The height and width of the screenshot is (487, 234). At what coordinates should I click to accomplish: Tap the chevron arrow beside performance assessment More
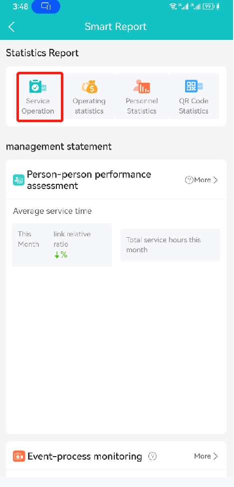[216, 180]
